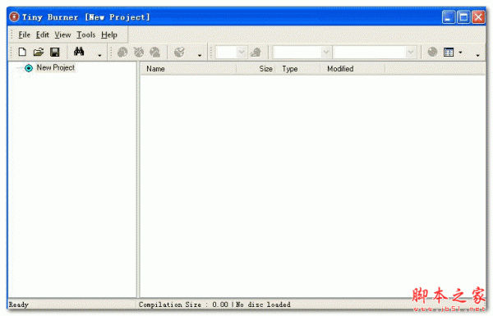Screen dimensions: 493x316
Task: Sort by the Type column header
Action: pos(297,68)
